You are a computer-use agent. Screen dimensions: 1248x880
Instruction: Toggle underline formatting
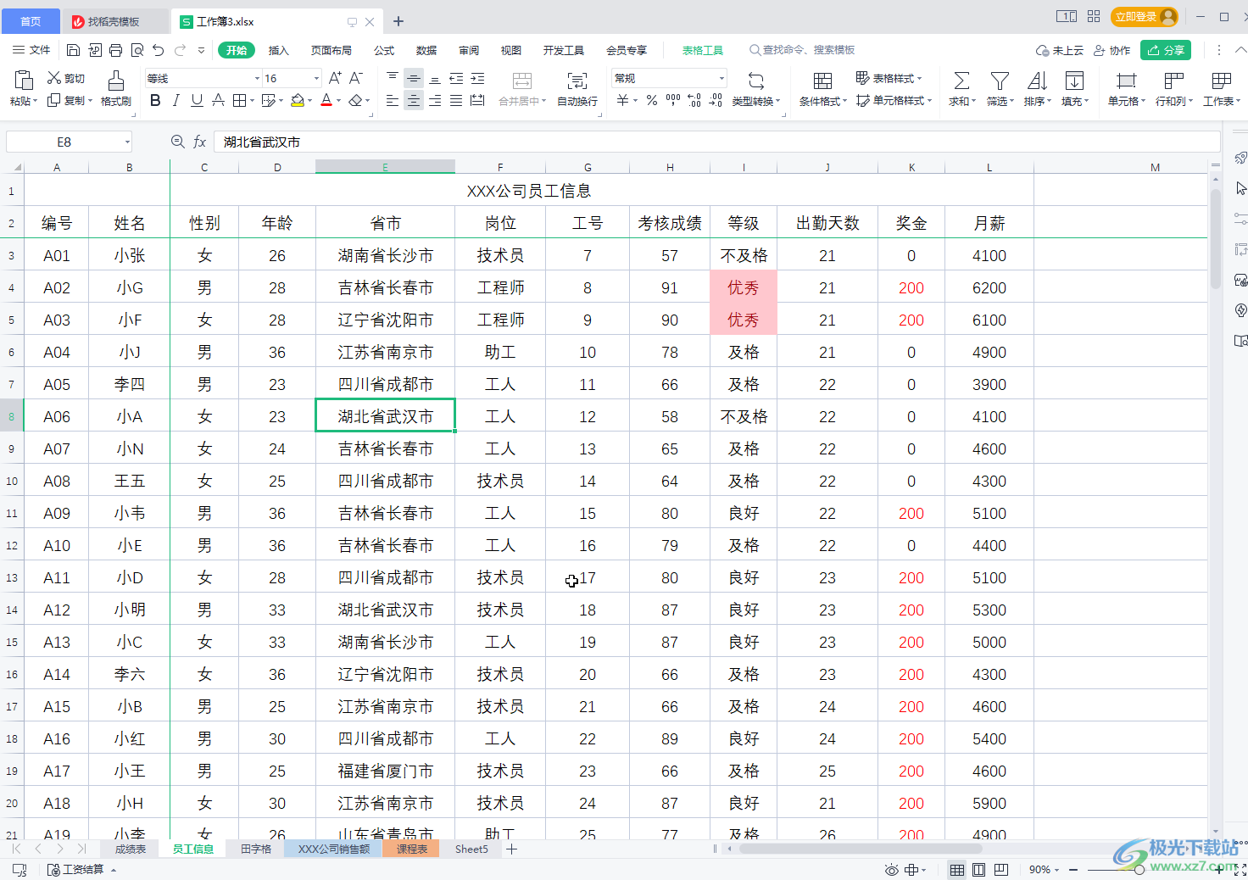click(x=197, y=100)
